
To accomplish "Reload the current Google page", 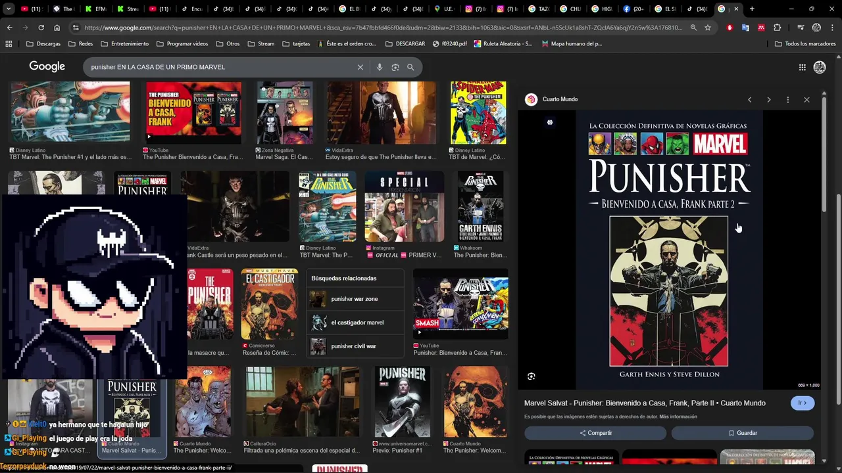I will 41,28.
